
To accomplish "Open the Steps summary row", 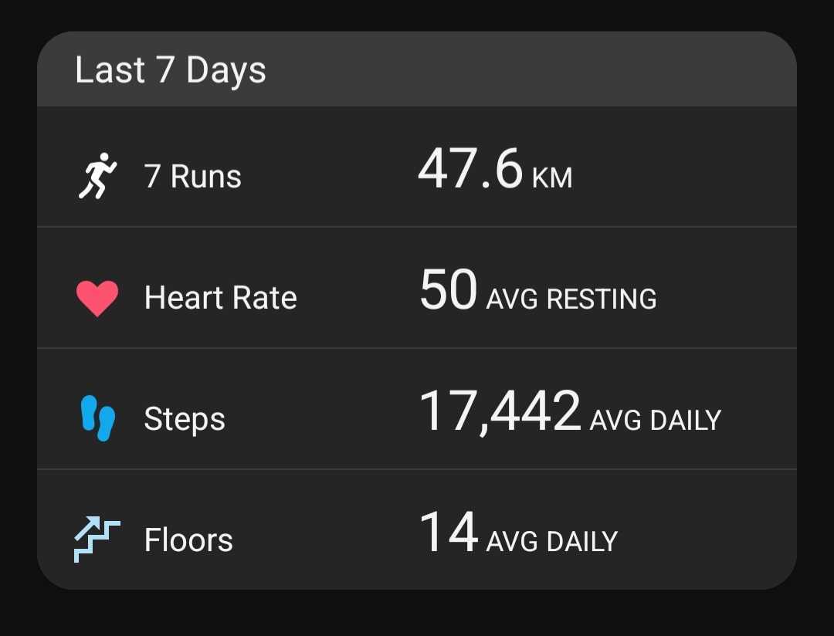I will (417, 410).
